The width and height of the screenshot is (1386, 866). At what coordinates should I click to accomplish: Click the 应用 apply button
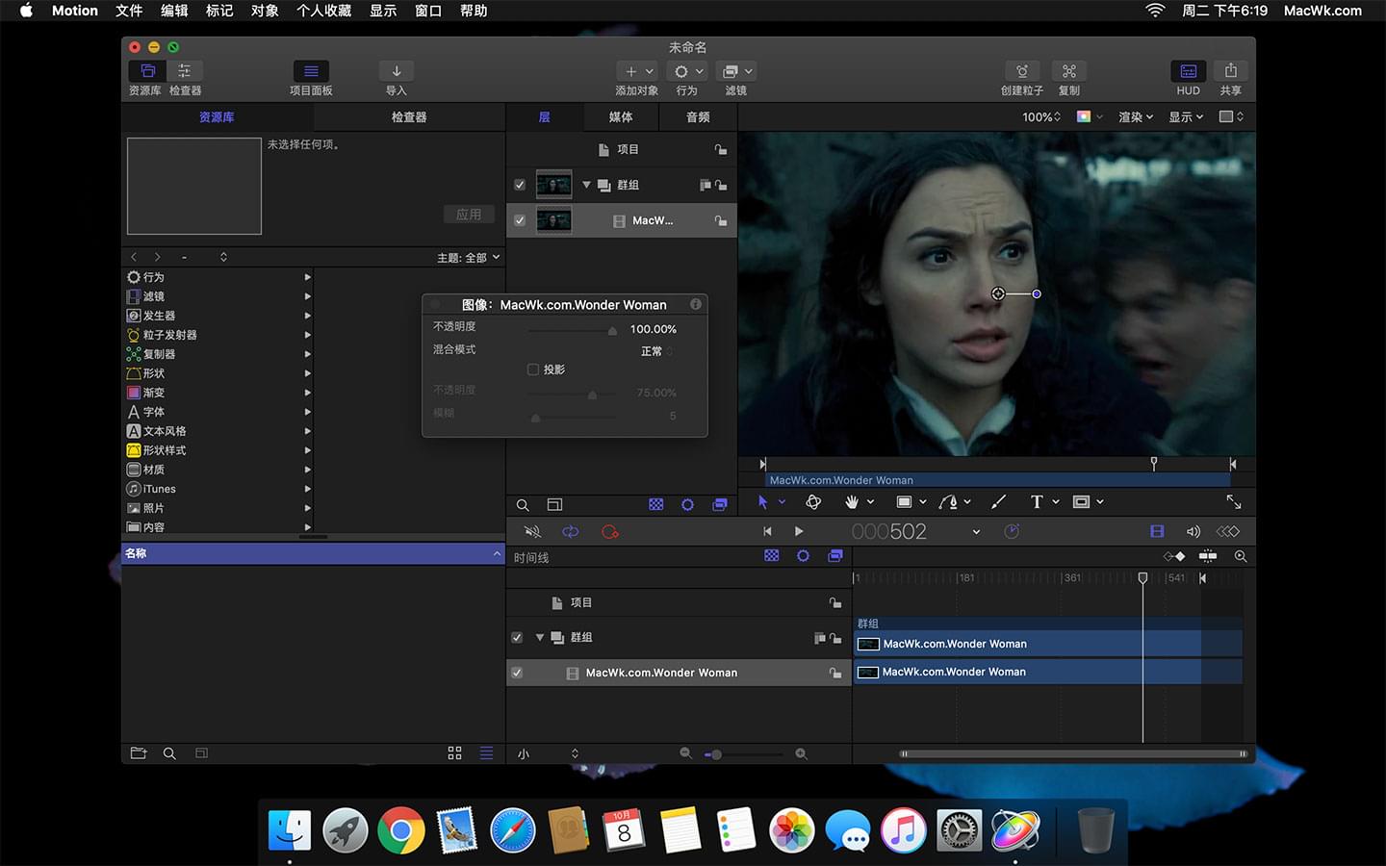[469, 215]
